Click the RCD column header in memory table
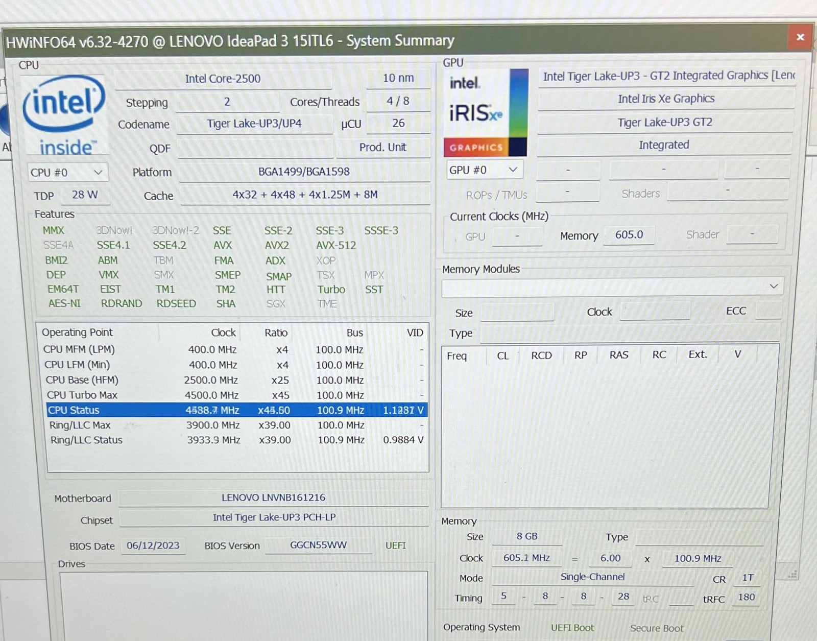 [x=541, y=355]
